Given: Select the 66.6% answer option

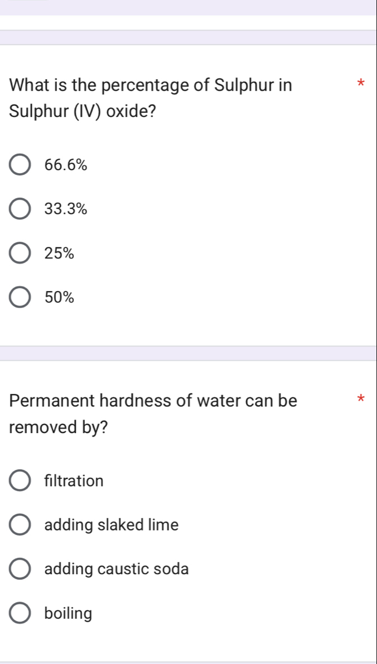Looking at the screenshot, I should (x=20, y=164).
